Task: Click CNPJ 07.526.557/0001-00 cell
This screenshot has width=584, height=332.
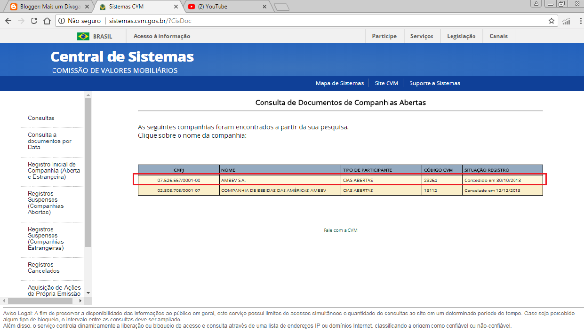Action: (179, 181)
